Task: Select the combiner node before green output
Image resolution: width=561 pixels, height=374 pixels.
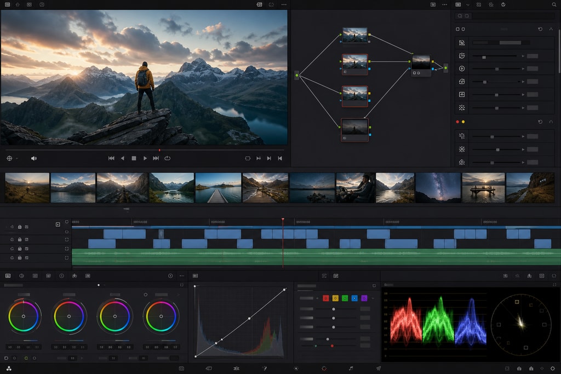Action: (x=421, y=65)
